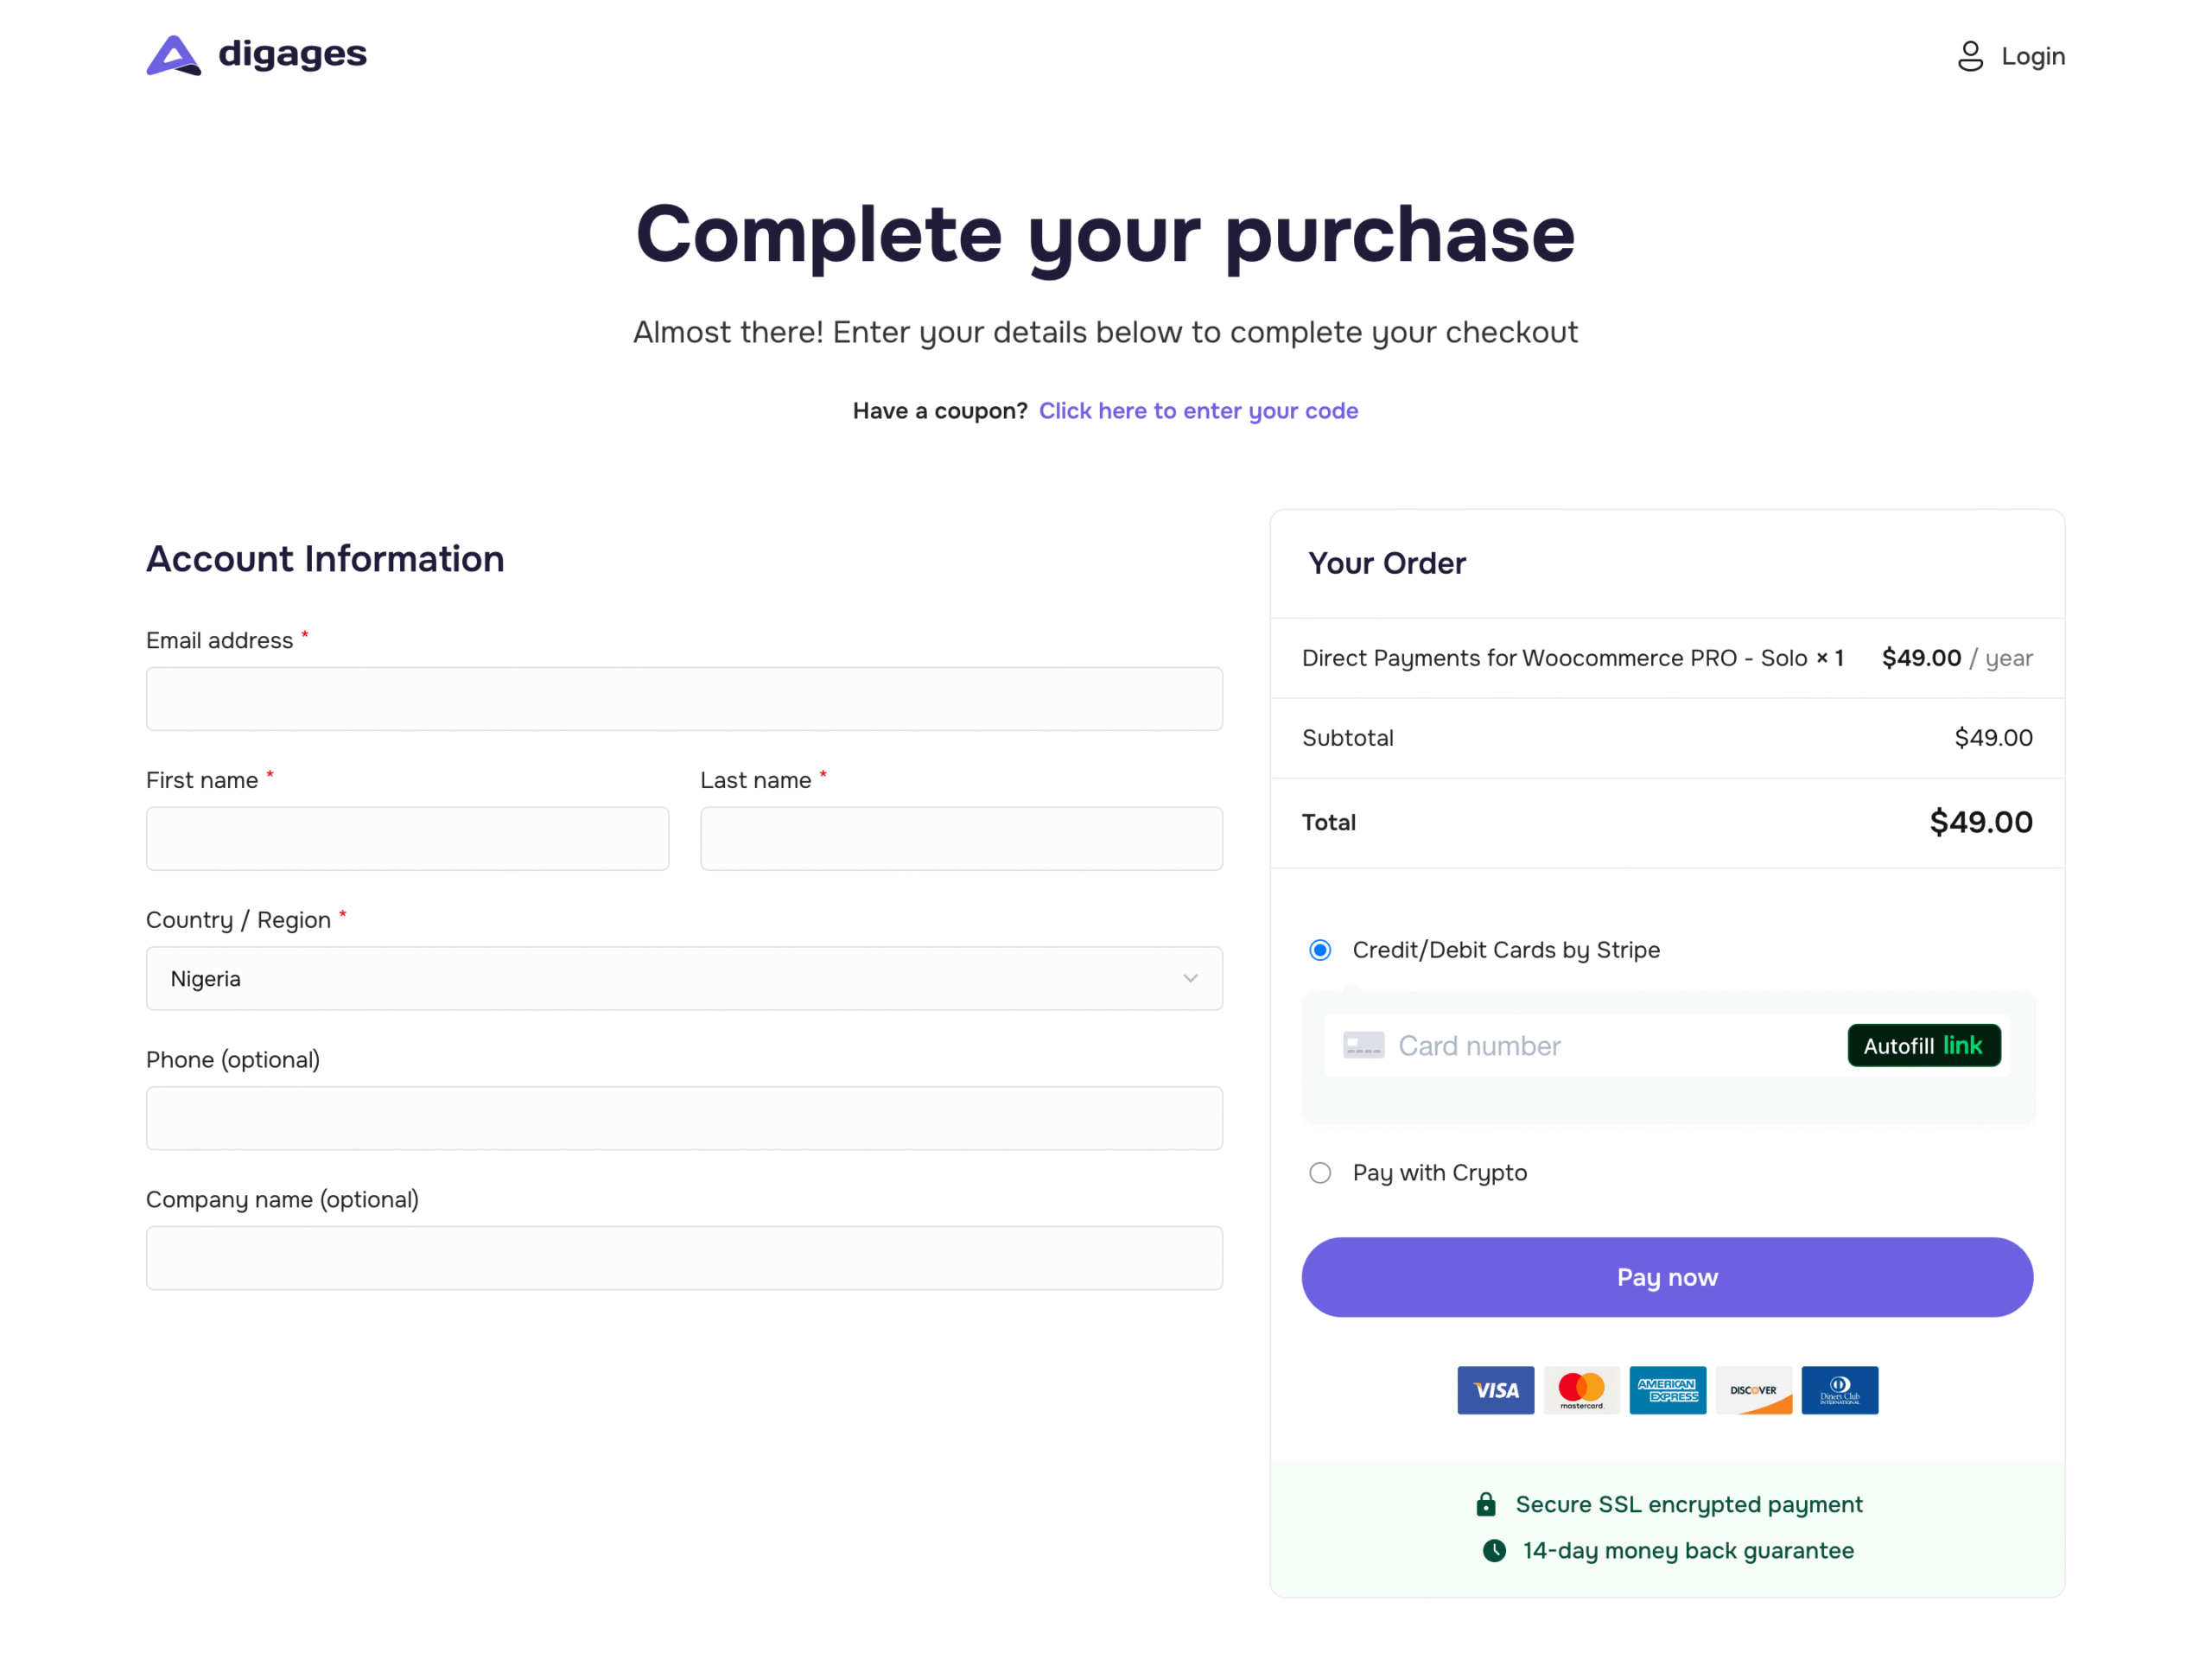Open the Country / Region dropdown

click(x=684, y=978)
